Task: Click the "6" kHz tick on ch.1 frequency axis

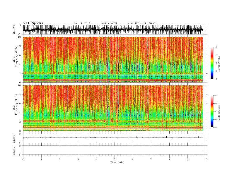Action: [21, 55]
